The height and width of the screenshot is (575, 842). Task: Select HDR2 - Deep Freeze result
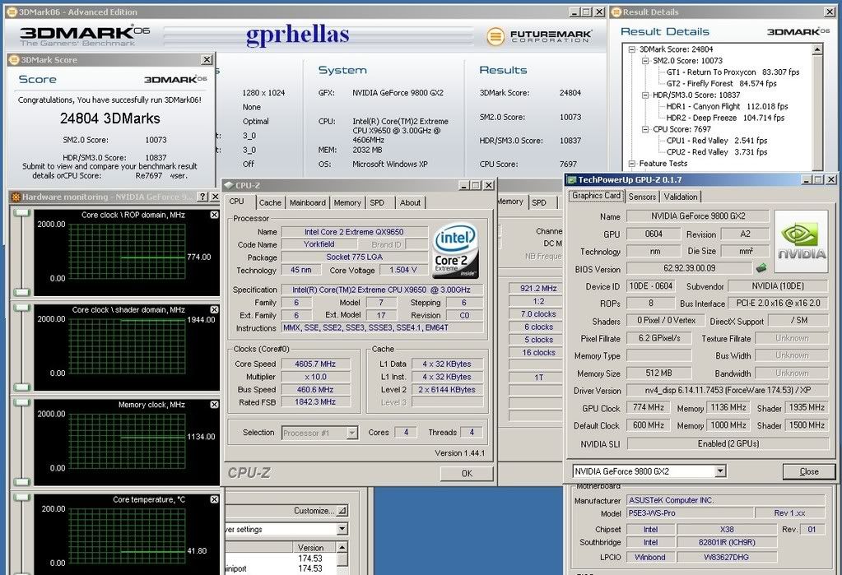(x=725, y=118)
